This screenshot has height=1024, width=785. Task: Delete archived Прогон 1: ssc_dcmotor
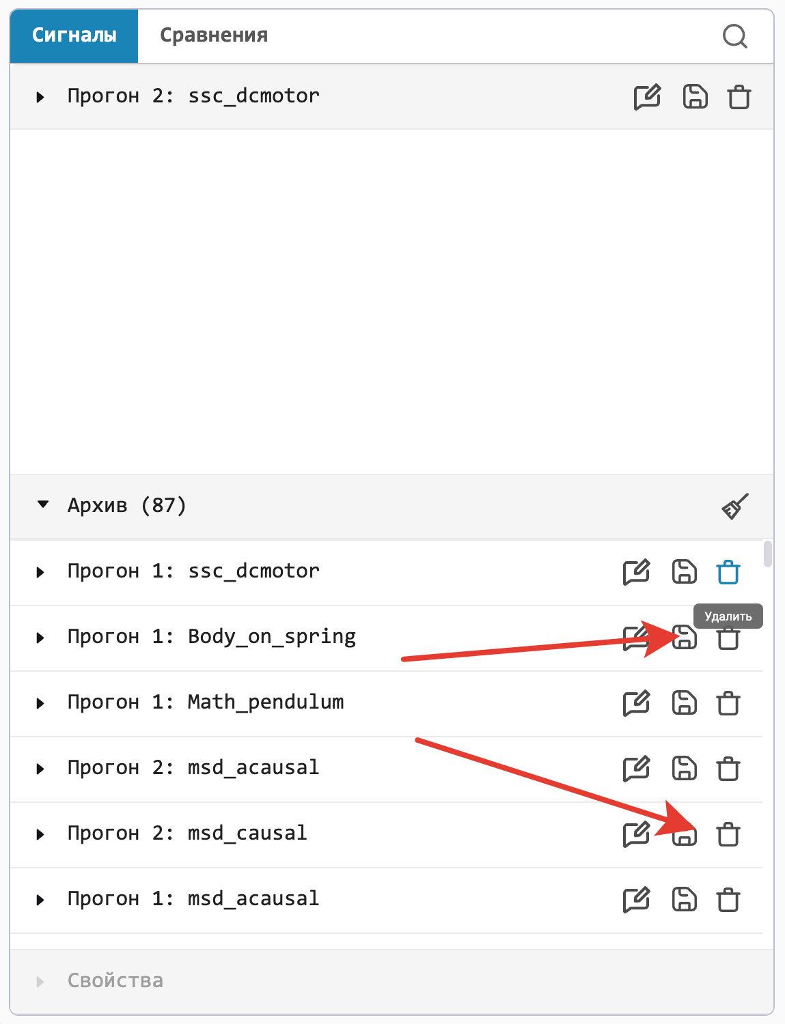click(728, 572)
